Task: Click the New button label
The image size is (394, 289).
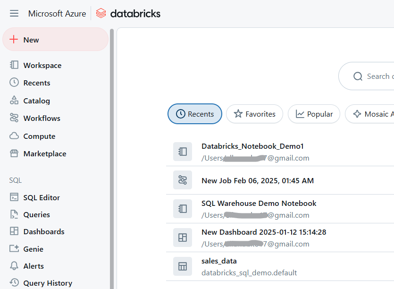Action: click(31, 40)
